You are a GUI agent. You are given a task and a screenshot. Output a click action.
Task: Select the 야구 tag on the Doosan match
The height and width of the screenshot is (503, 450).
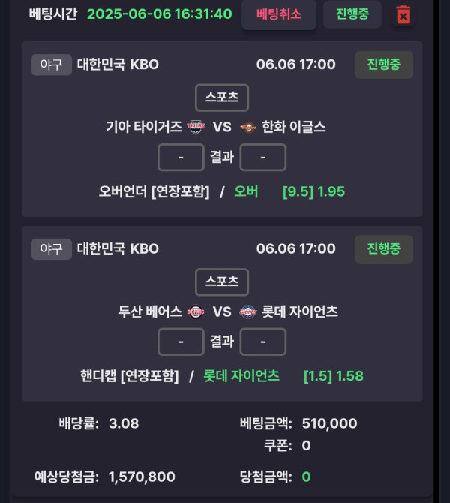(51, 249)
